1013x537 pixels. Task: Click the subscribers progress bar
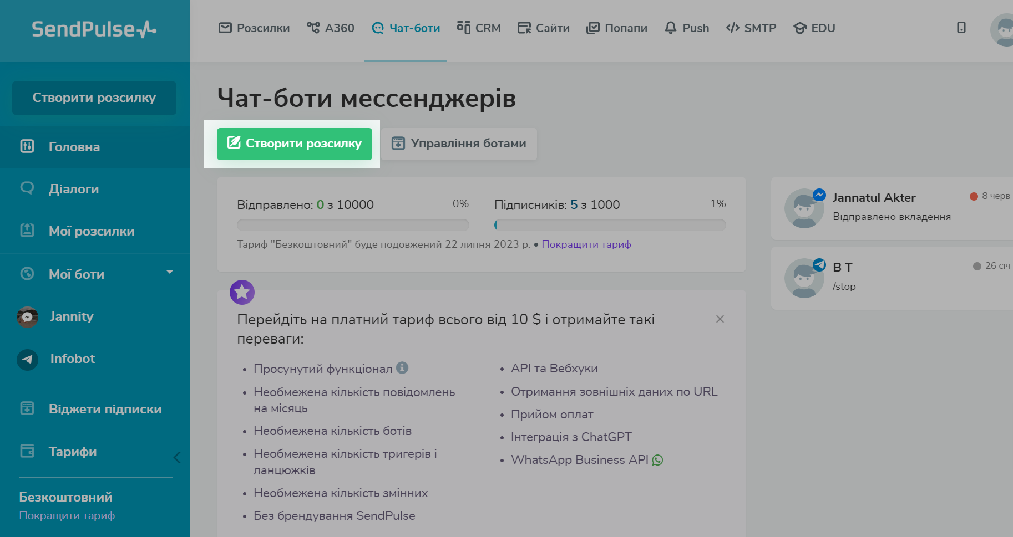click(x=610, y=225)
